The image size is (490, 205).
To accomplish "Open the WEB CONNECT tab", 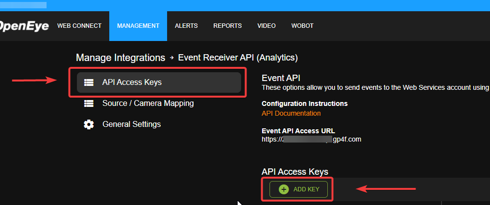I will 79,26.
